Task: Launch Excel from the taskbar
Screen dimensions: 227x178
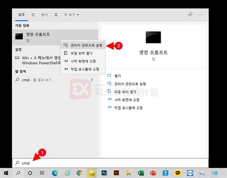Action: pos(141,173)
